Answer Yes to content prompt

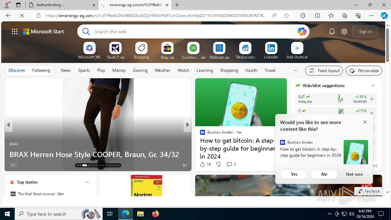click(x=294, y=174)
